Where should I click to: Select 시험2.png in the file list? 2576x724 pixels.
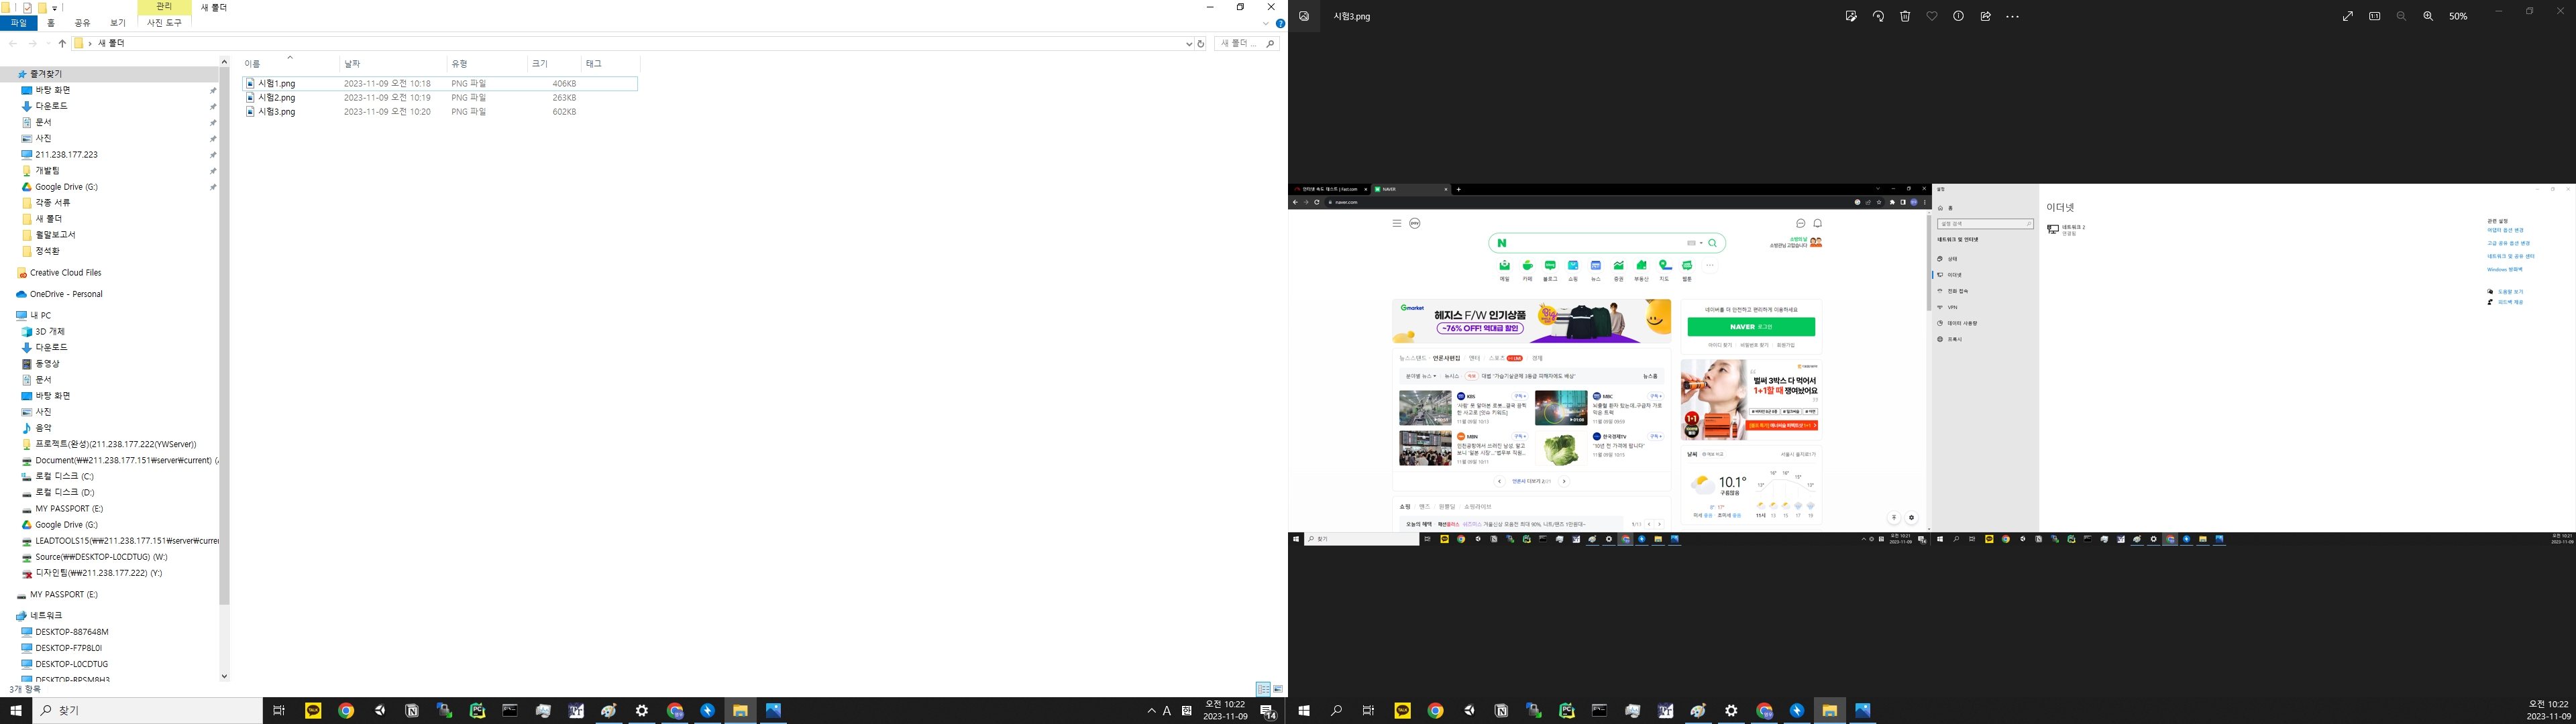pyautogui.click(x=277, y=98)
